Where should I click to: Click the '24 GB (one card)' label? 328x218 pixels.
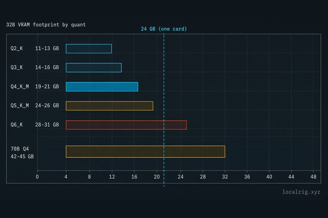(164, 29)
